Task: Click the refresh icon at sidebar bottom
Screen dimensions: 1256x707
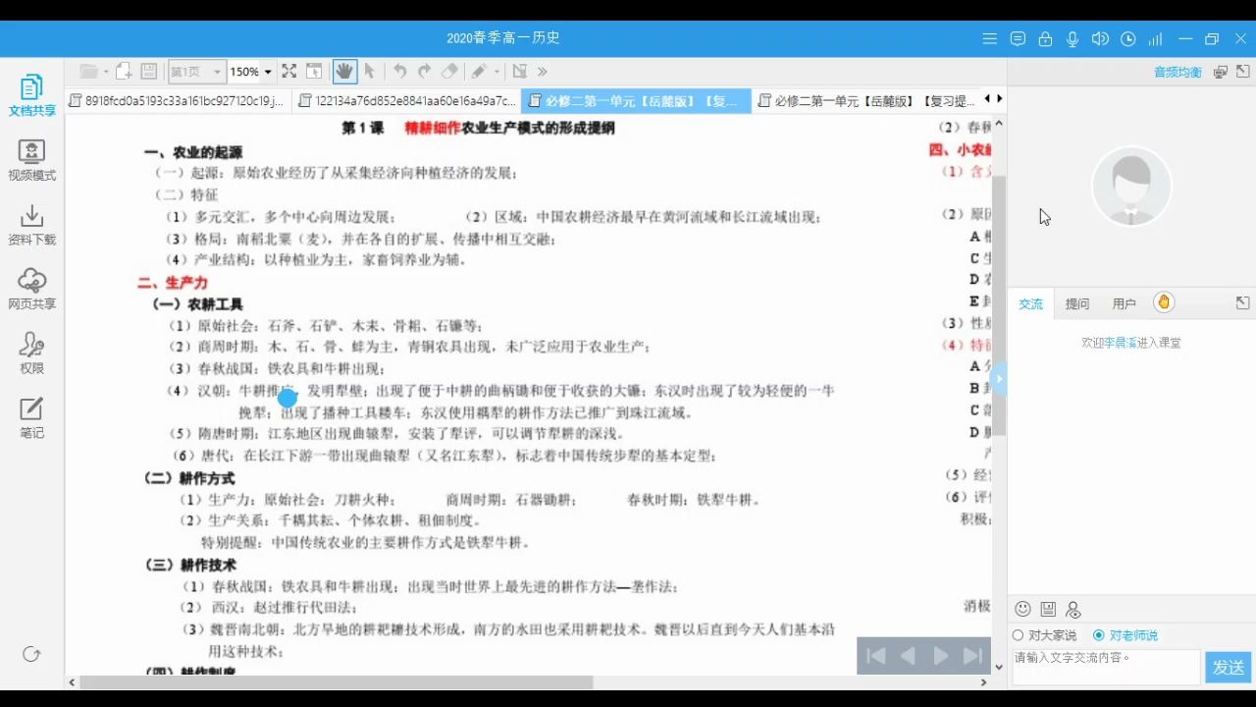Action: [31, 654]
